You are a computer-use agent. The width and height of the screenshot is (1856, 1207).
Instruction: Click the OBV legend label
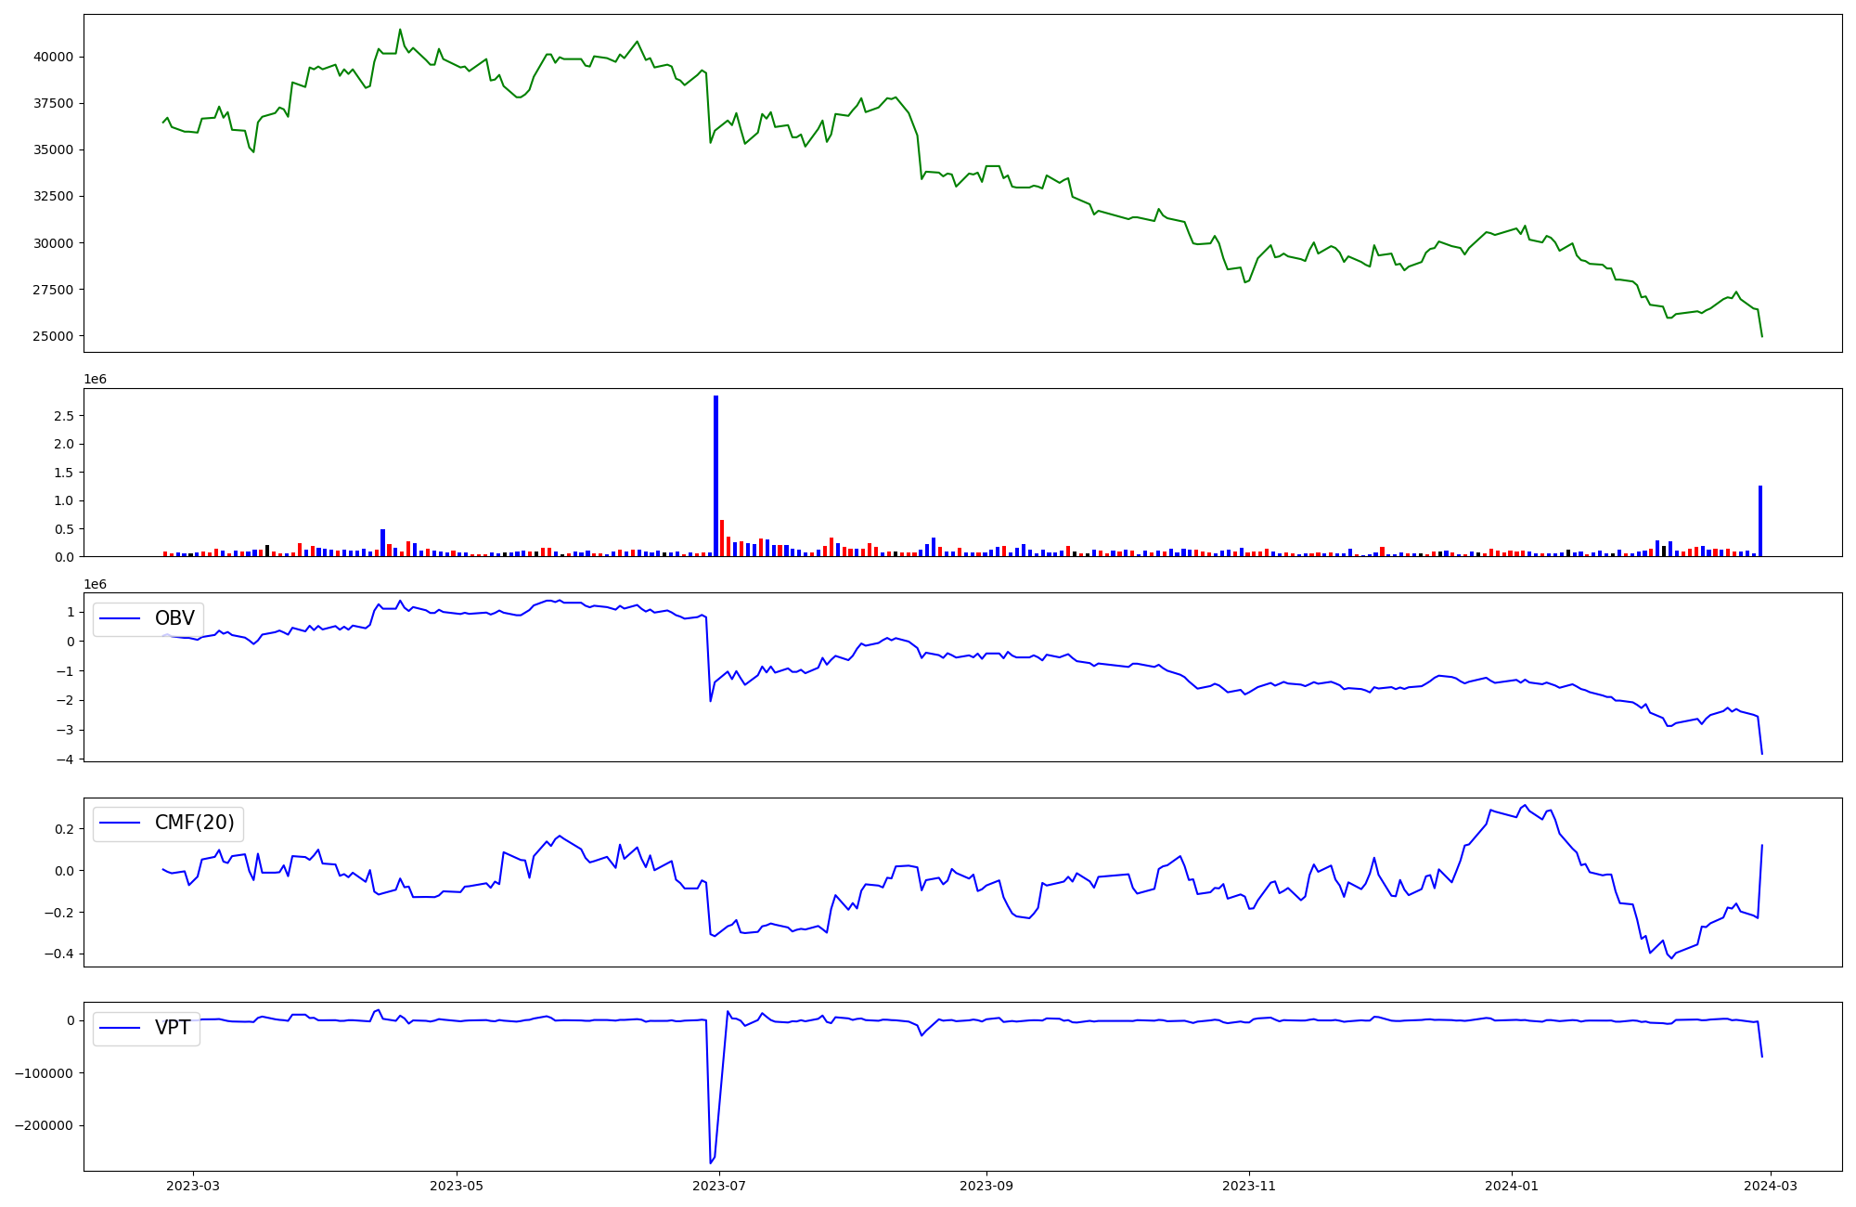(x=174, y=619)
